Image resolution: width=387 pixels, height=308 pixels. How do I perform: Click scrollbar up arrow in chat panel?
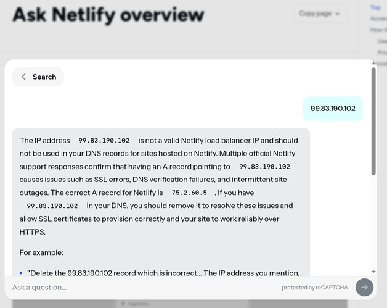click(373, 62)
